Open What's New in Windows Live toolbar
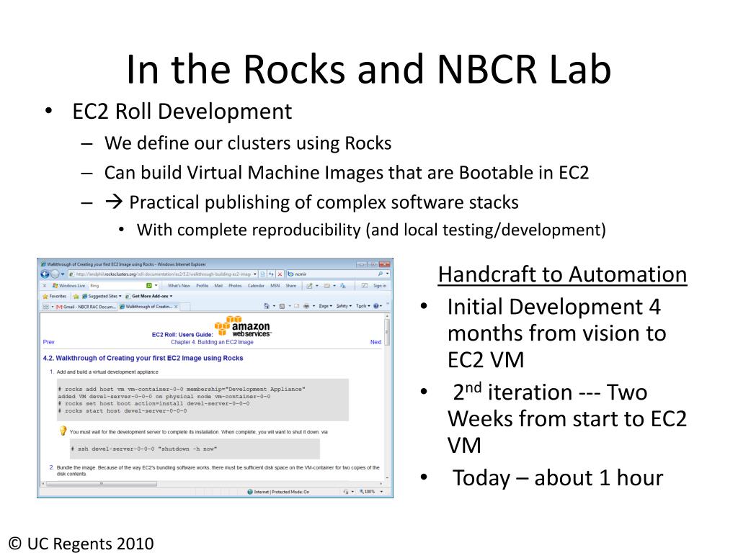The image size is (738, 553). pos(179,285)
